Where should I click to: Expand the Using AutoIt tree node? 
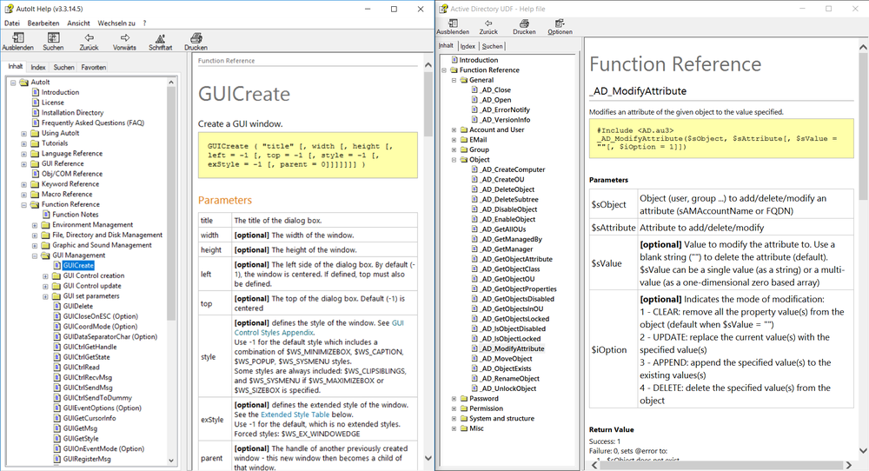(x=23, y=134)
